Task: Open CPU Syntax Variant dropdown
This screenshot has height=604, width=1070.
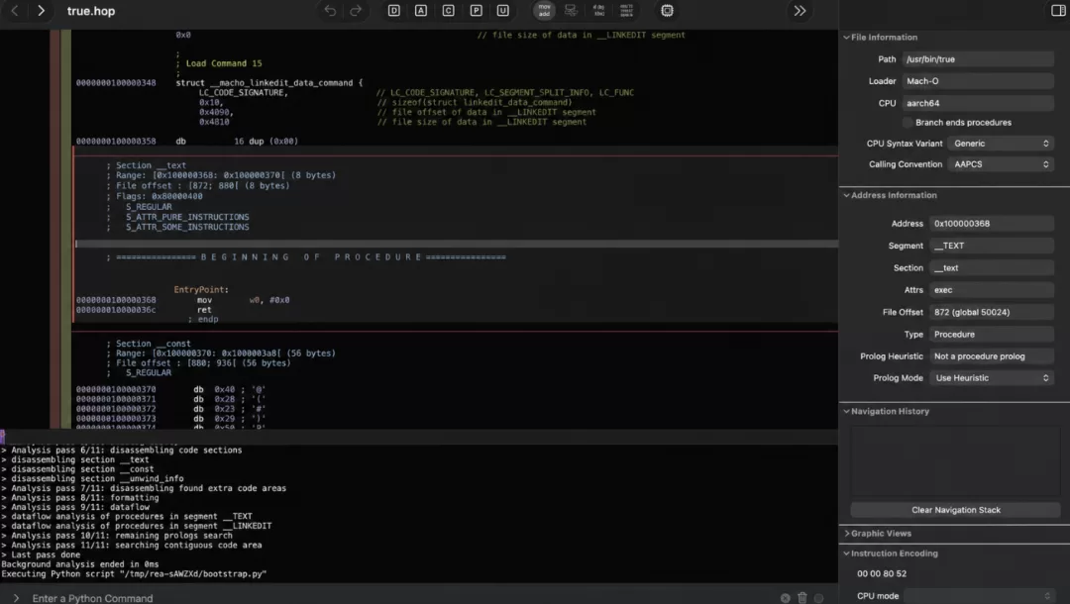Action: (1000, 144)
